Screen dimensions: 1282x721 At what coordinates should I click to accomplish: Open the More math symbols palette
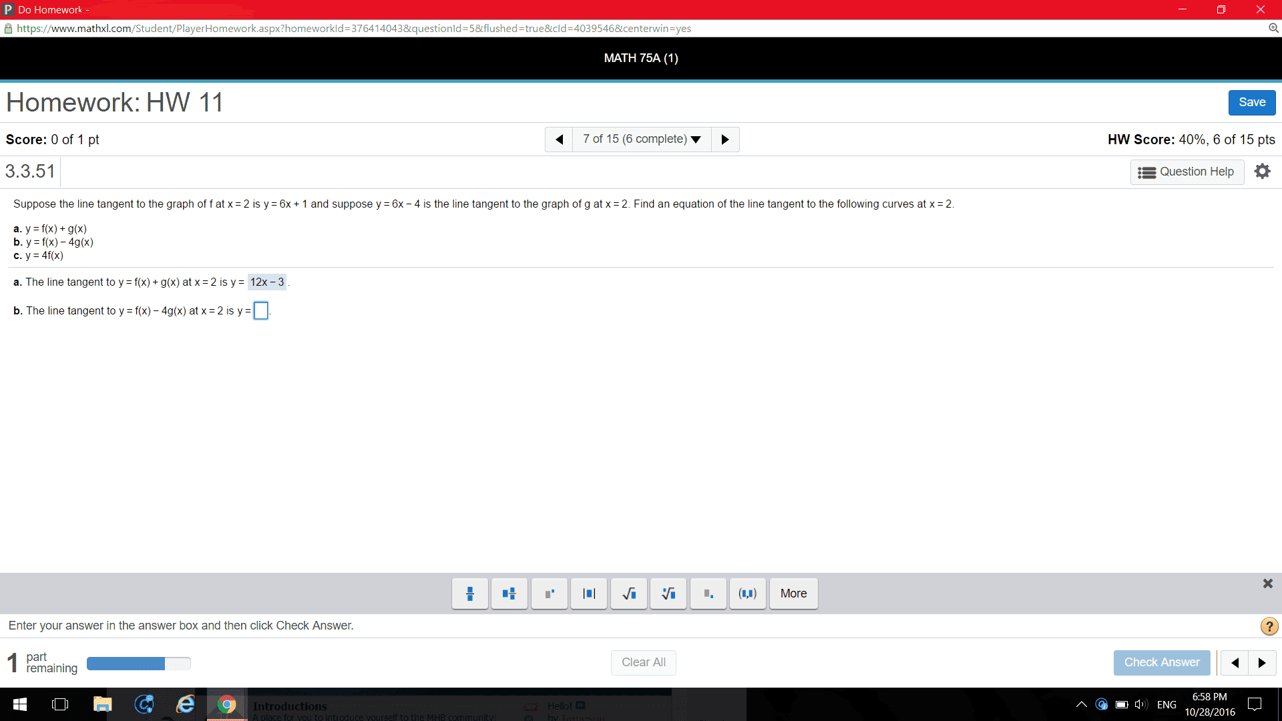coord(793,593)
